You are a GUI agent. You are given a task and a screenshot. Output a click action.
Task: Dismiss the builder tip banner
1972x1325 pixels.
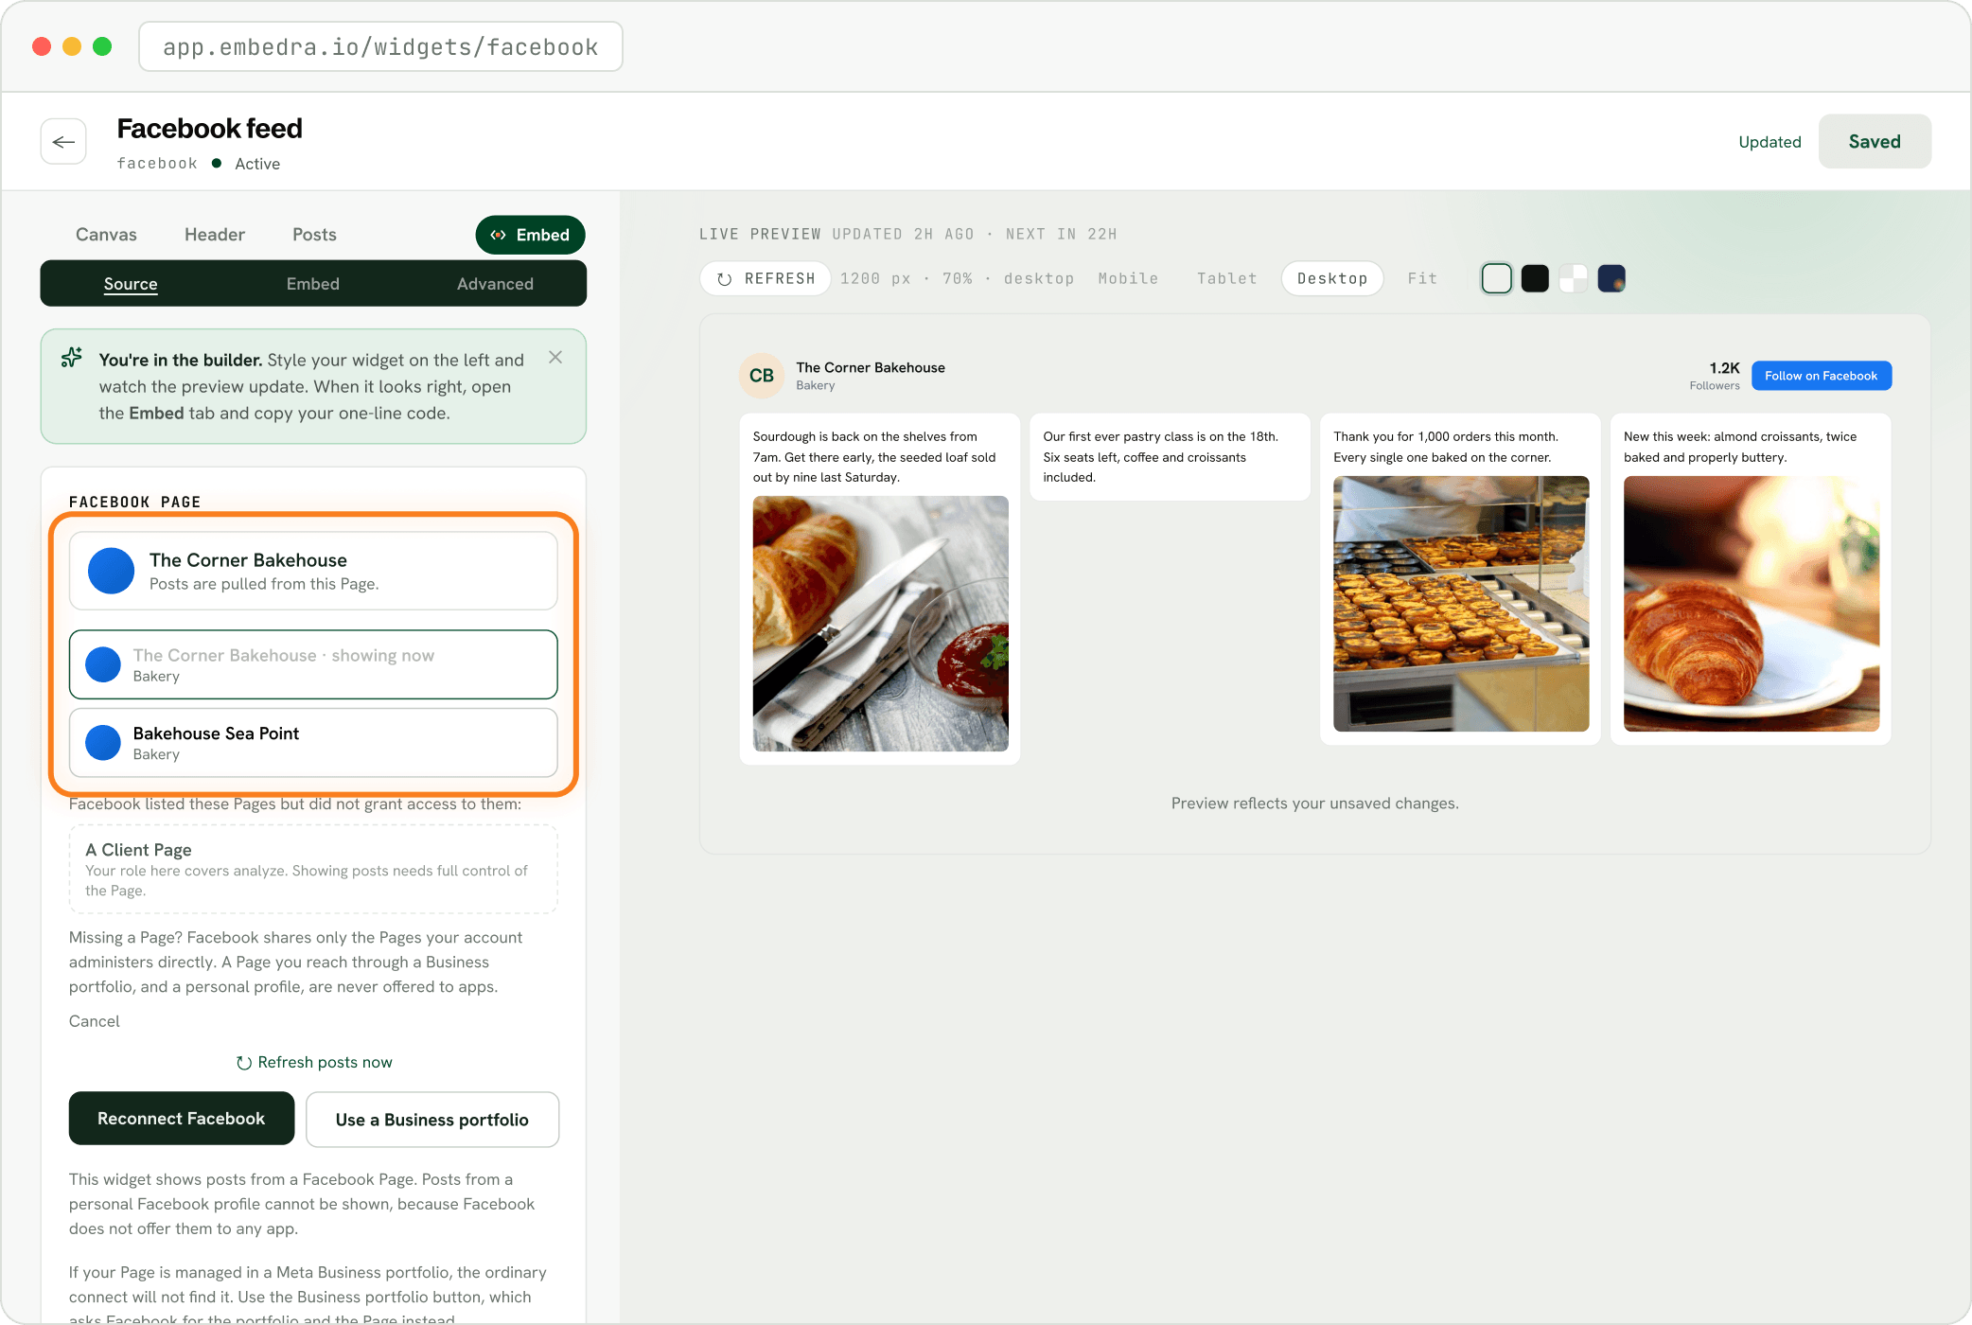[x=555, y=357]
